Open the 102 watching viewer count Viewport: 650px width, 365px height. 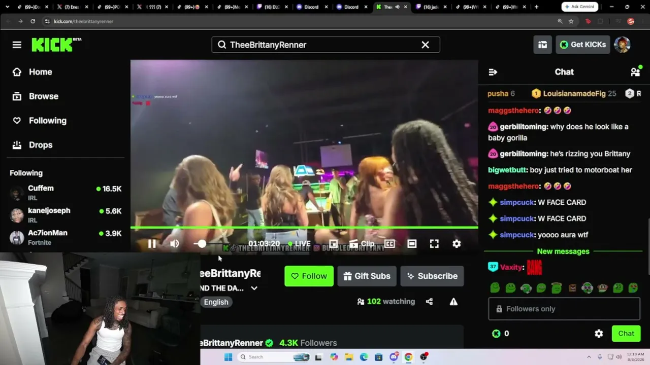[386, 302]
